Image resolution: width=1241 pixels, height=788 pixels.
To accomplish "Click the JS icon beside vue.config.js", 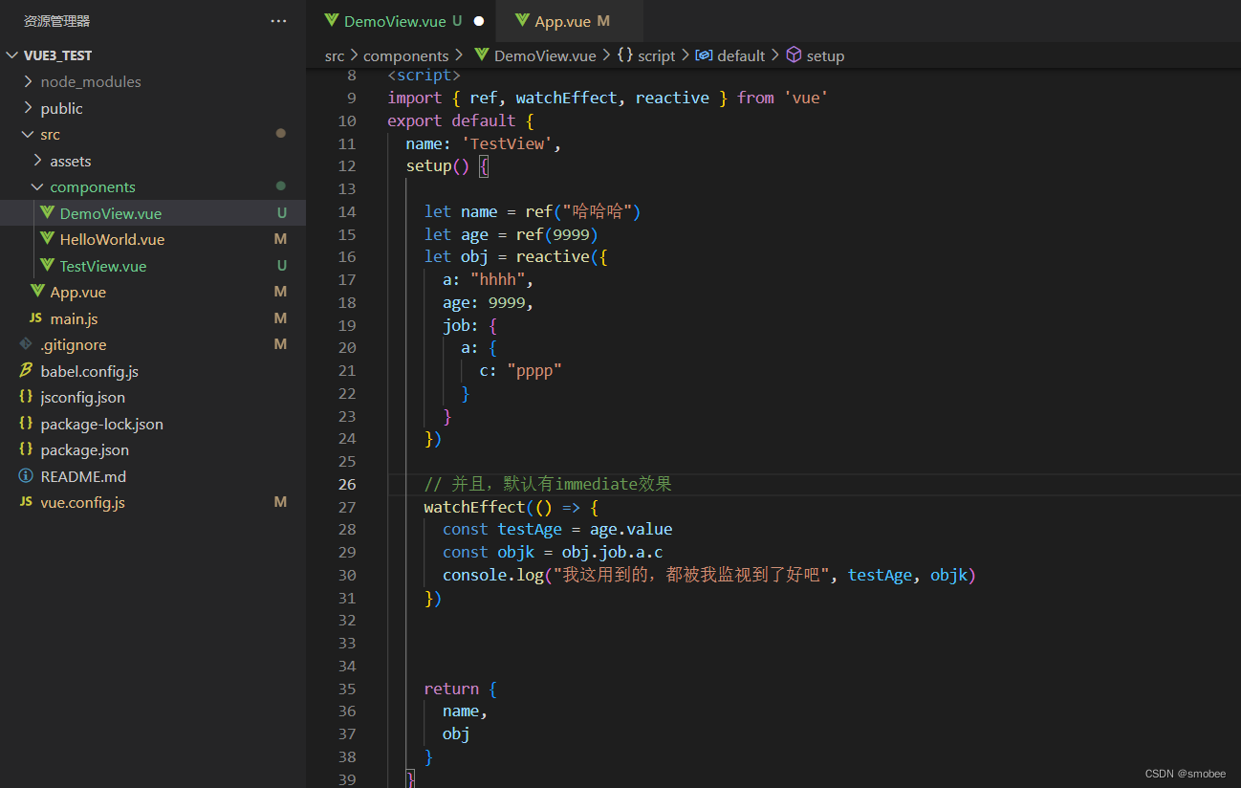I will pyautogui.click(x=26, y=502).
